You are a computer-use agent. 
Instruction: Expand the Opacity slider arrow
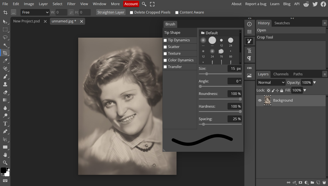click(314, 82)
